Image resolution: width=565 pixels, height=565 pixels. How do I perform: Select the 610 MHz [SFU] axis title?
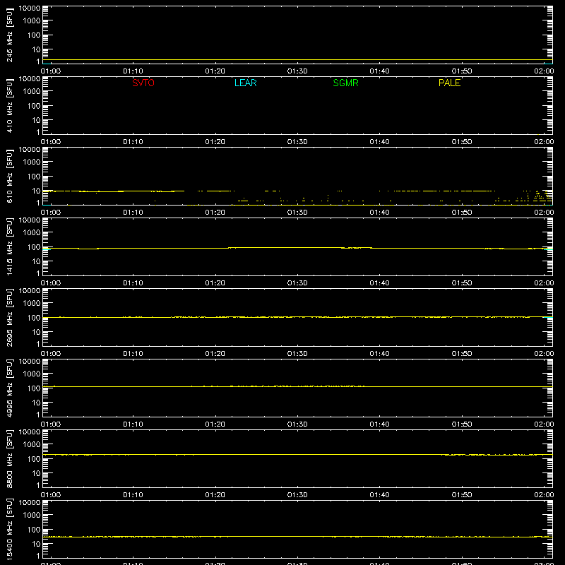tap(9, 177)
